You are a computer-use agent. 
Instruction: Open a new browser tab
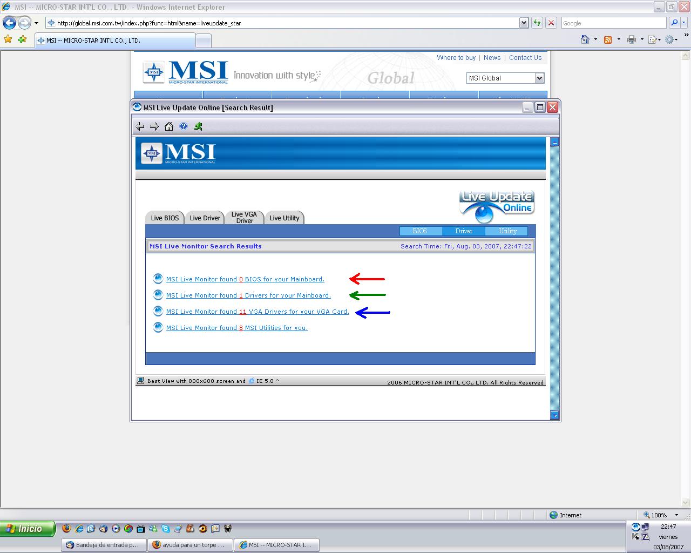click(203, 41)
